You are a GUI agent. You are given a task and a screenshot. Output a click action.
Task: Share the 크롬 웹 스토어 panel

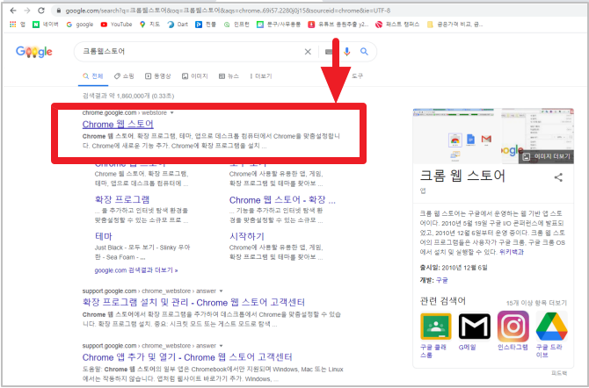(x=558, y=177)
